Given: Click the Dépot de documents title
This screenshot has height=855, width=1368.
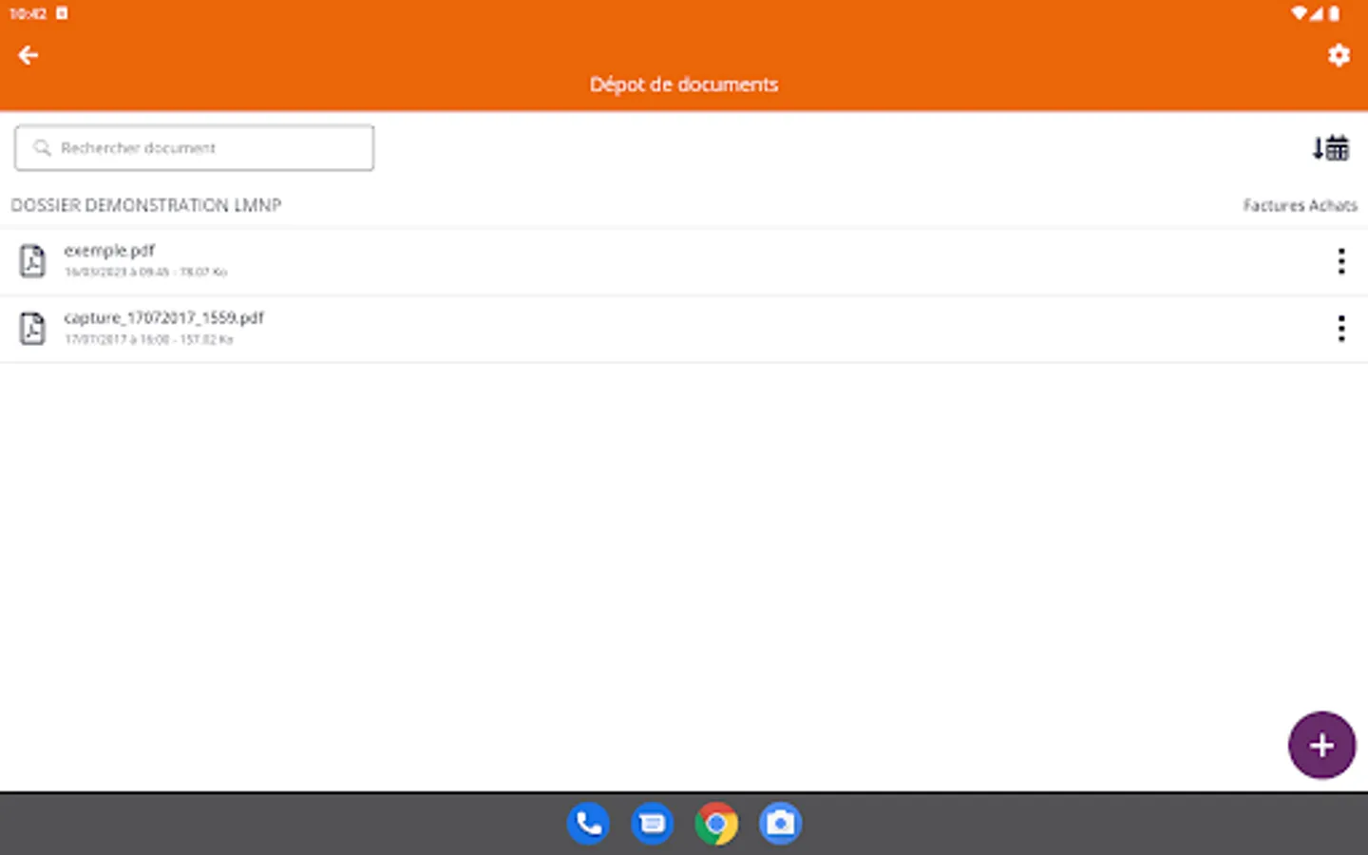Looking at the screenshot, I should click(684, 85).
